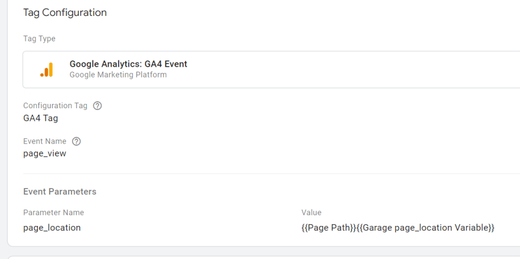Click the Configuration Tag label
520x259 pixels.
coord(55,106)
